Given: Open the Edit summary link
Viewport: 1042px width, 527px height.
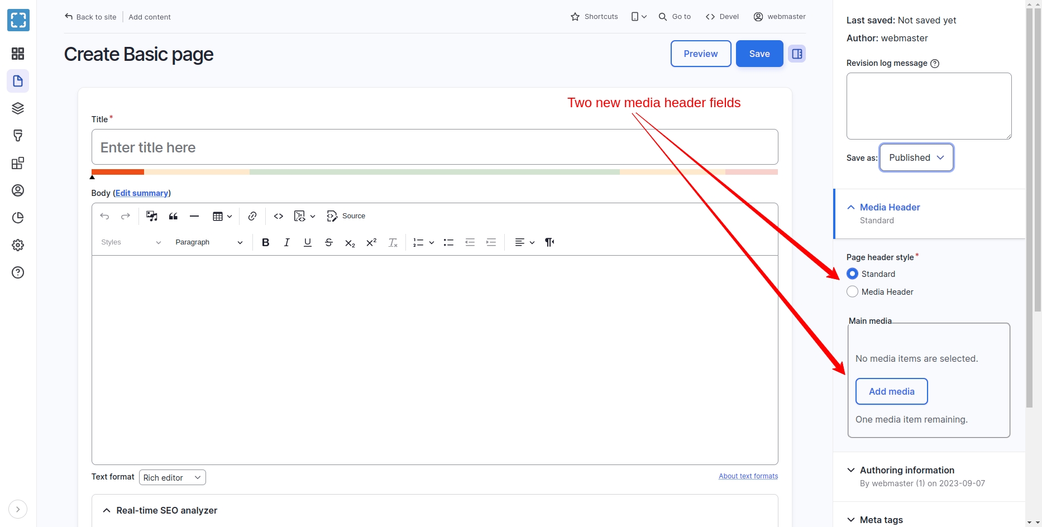Looking at the screenshot, I should point(142,193).
